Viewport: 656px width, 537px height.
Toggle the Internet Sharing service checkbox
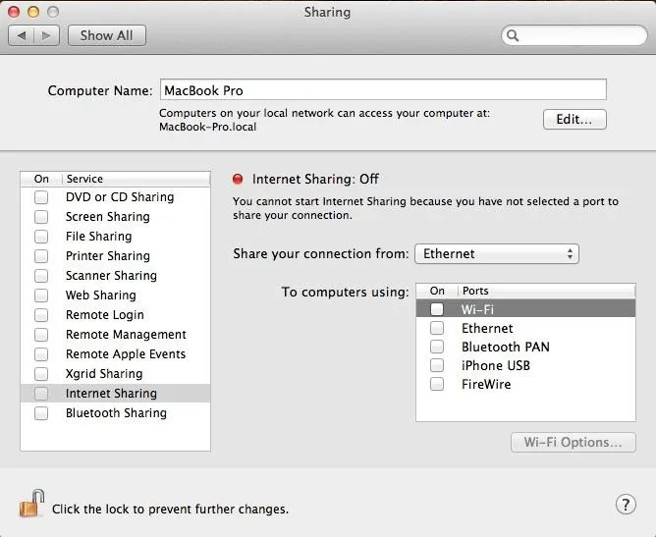pyautogui.click(x=41, y=394)
